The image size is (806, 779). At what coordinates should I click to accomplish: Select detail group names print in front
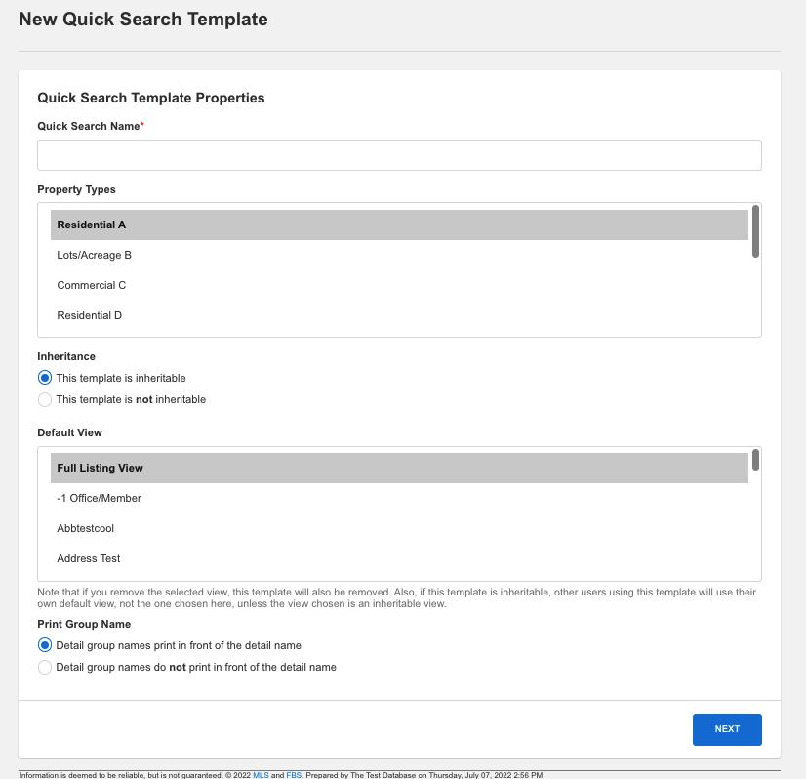coord(44,645)
